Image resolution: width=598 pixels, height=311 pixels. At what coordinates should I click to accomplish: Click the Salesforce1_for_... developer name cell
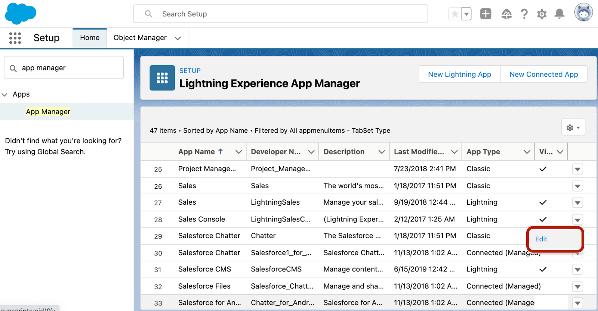pyautogui.click(x=281, y=253)
